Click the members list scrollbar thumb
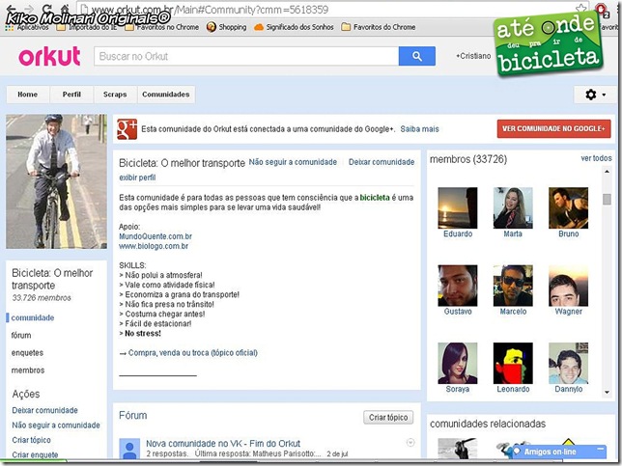Image resolution: width=622 pixels, height=466 pixels. coord(607,199)
